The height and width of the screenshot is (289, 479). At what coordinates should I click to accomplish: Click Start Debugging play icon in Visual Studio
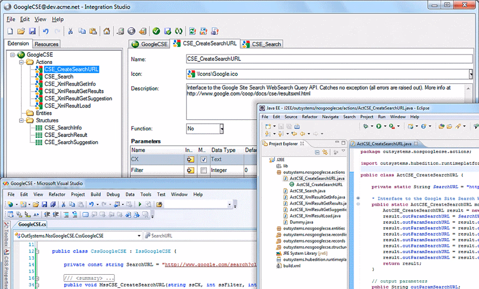[x=140, y=204]
